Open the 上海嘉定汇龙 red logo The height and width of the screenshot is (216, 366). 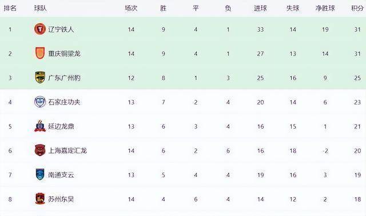(x=40, y=150)
